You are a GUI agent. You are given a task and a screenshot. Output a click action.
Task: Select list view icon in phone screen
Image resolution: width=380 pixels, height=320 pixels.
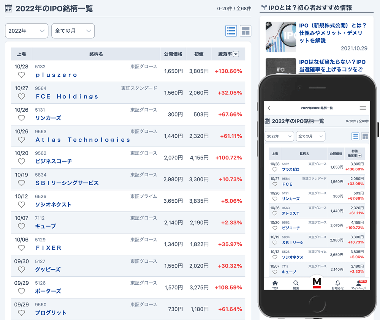click(355, 136)
